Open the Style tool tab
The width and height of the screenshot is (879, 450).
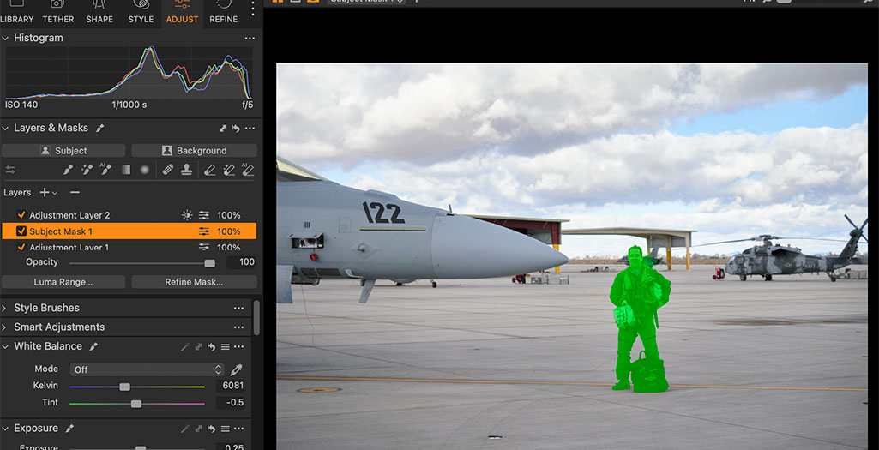141,12
